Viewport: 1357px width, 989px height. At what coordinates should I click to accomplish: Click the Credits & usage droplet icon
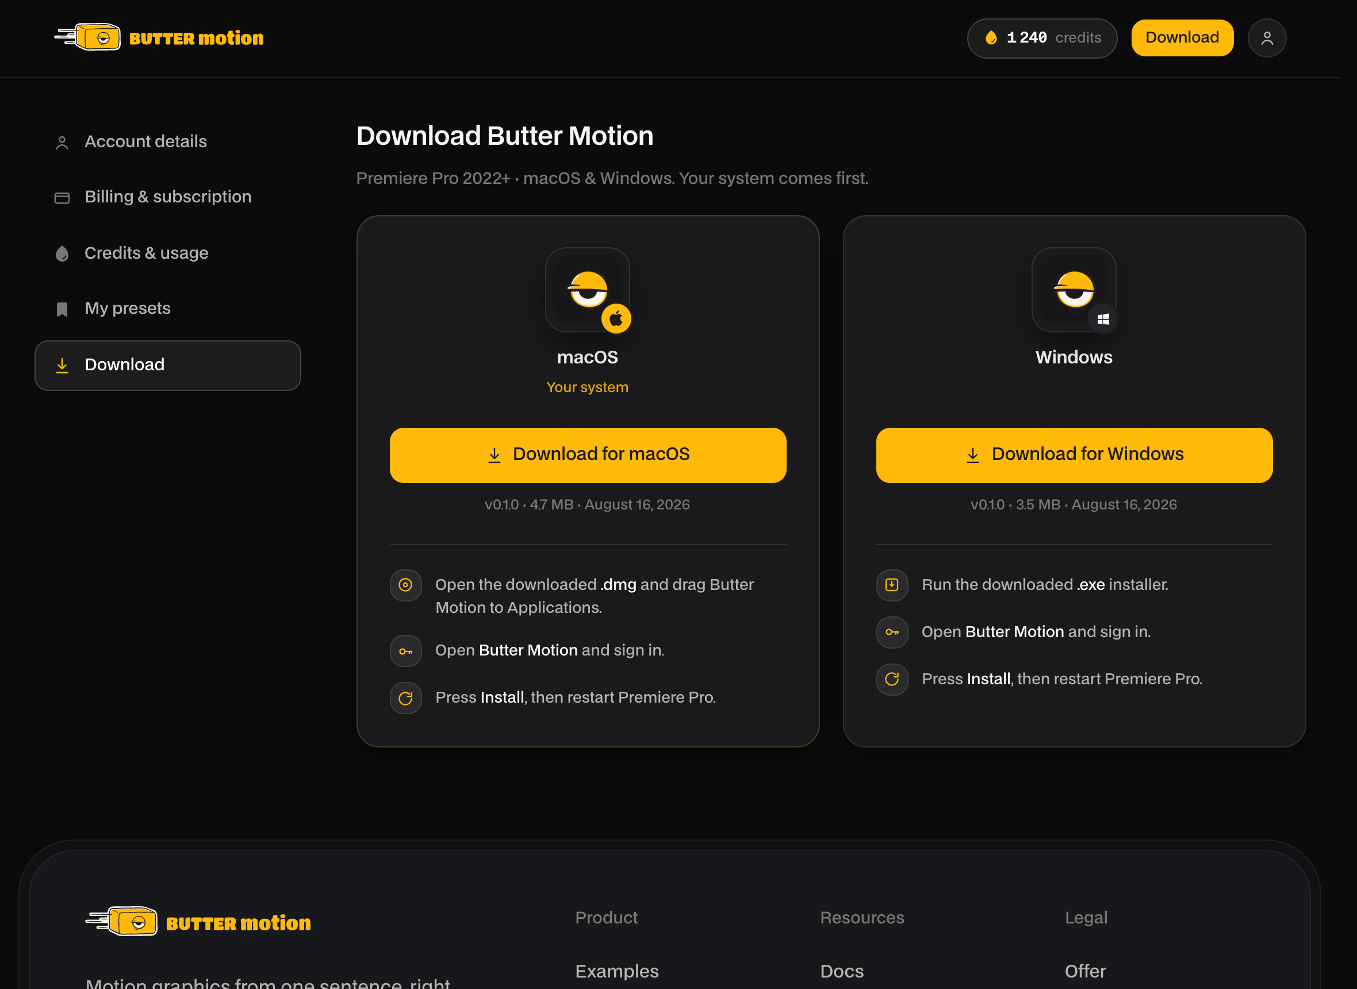62,254
